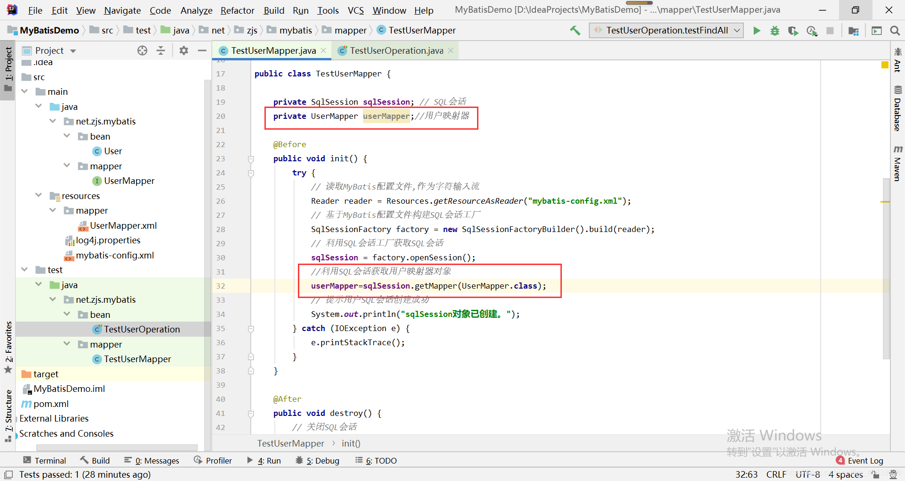
Task: Run TestUserOperation.testFindAll with green play icon
Action: tap(757, 31)
